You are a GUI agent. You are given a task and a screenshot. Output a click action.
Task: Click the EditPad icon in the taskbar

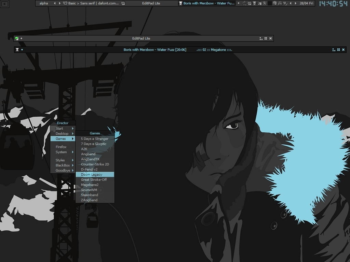pyautogui.click(x=123, y=3)
